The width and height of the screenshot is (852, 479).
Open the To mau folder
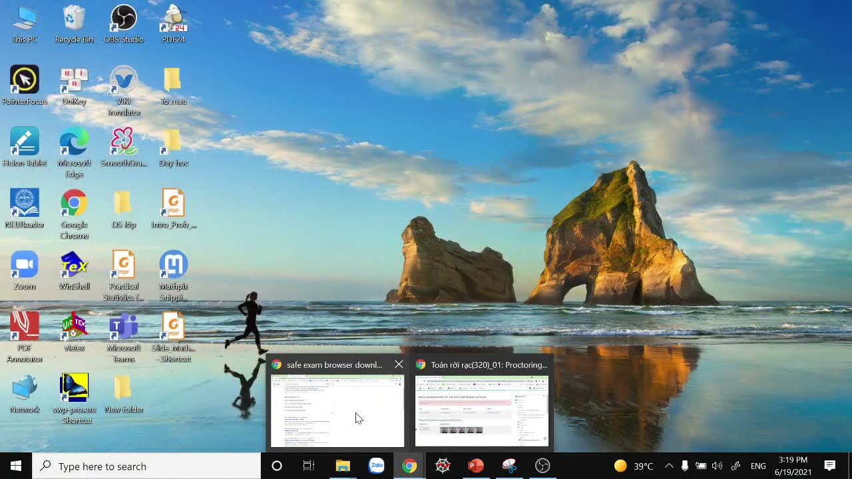click(x=173, y=86)
